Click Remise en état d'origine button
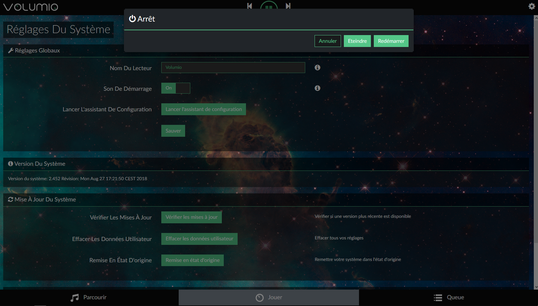This screenshot has height=306, width=538. pos(193,260)
